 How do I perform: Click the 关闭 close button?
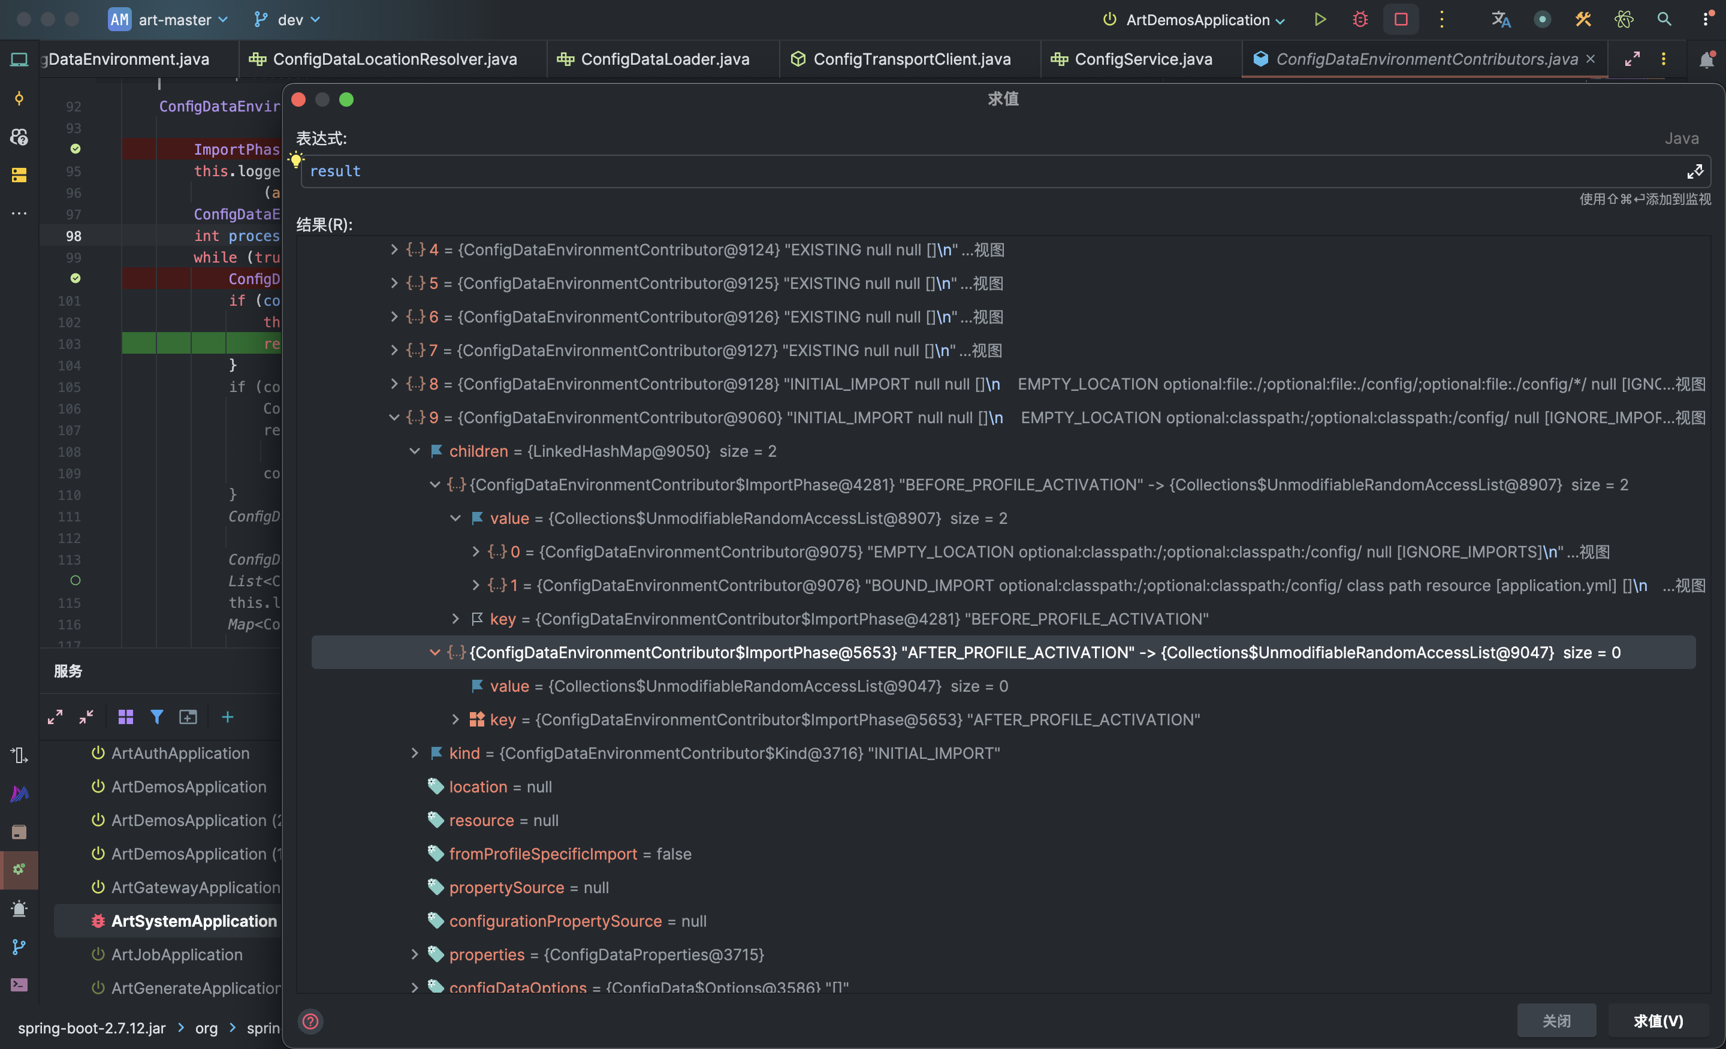(x=1556, y=1021)
